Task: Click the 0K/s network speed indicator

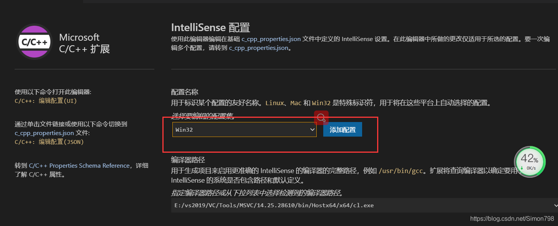Action: point(530,167)
